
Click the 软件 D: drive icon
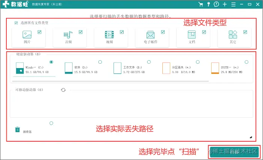(x=69, y=68)
